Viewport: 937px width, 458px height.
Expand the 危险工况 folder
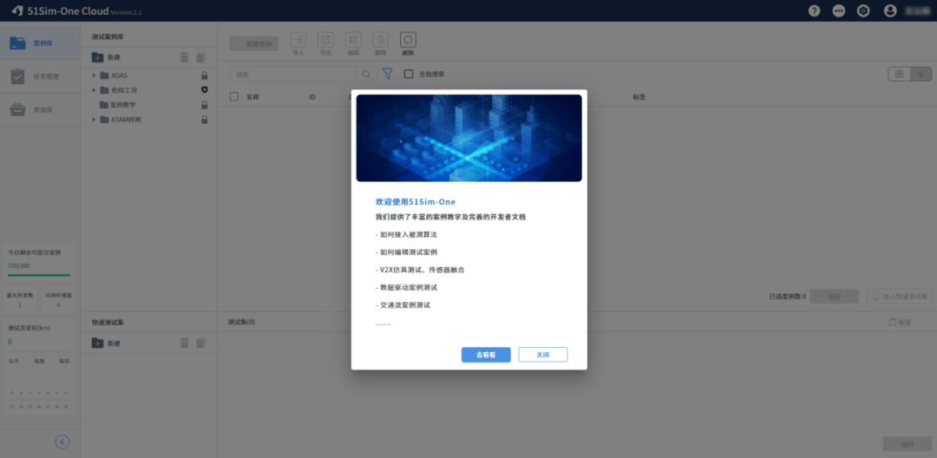94,90
